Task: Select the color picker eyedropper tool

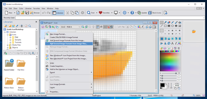Action: (x=165, y=22)
